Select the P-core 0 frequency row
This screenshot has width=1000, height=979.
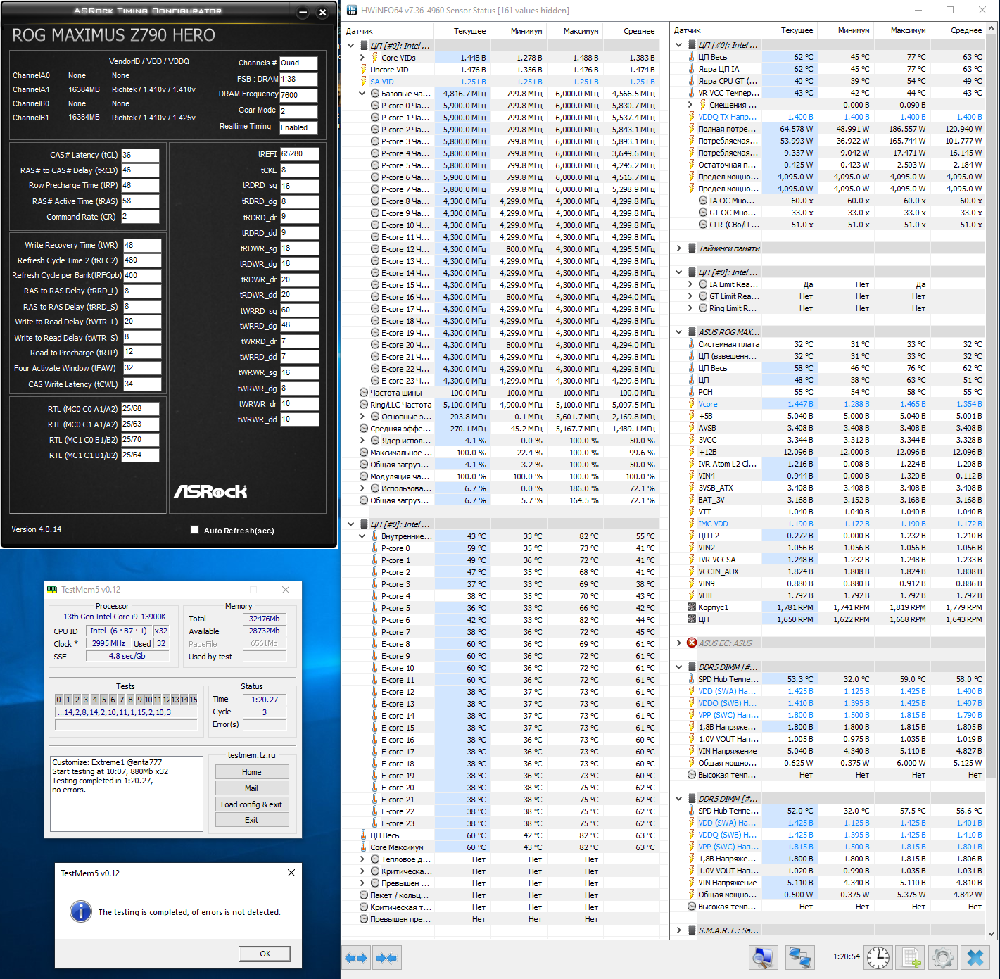tap(501, 106)
